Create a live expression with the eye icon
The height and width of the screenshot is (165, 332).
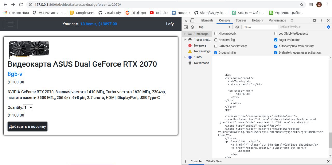click(x=237, y=27)
